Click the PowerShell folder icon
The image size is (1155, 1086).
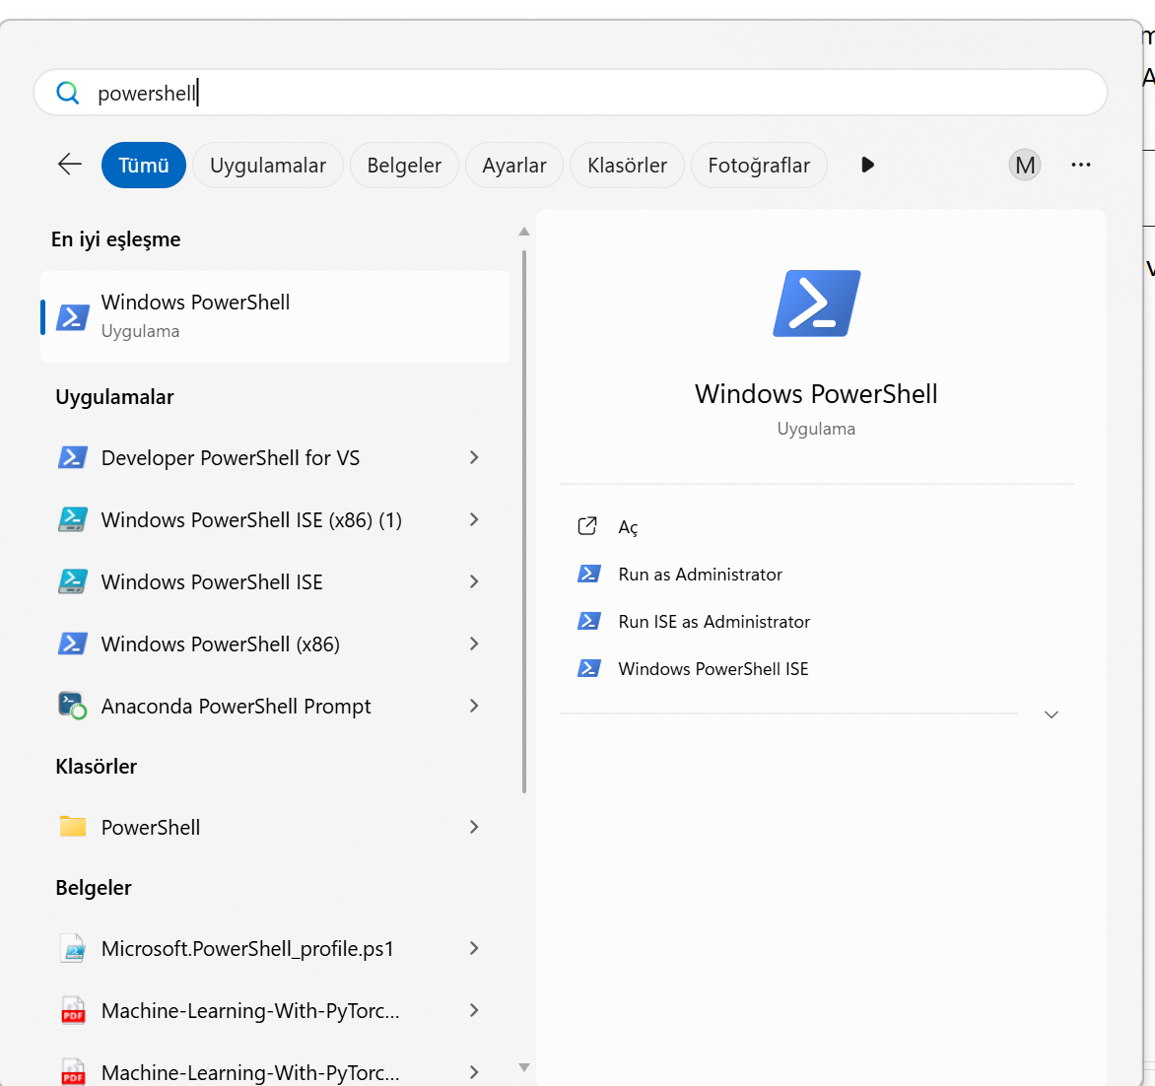coord(72,827)
